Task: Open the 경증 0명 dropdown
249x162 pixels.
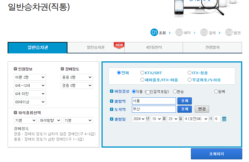Action: (x=77, y=85)
